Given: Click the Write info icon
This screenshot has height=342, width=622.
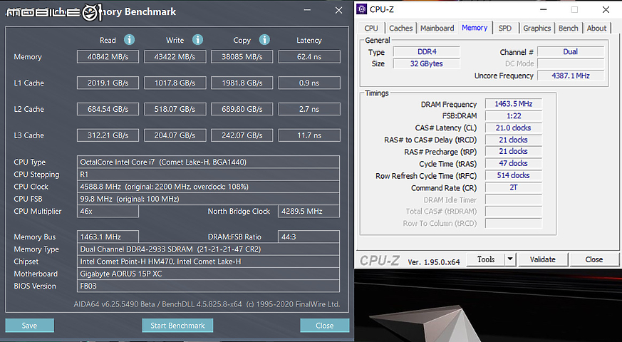Looking at the screenshot, I should pos(197,40).
